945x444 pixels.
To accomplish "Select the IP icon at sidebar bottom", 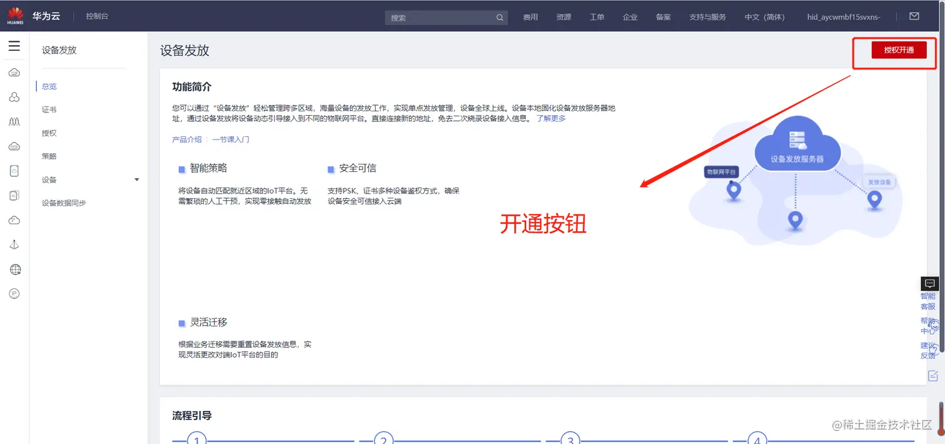I will click(14, 293).
